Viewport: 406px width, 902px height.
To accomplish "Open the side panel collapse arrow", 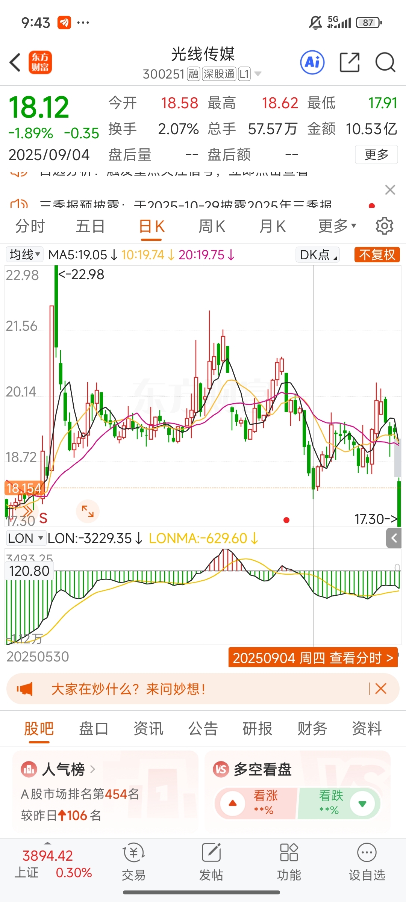I will pyautogui.click(x=394, y=538).
